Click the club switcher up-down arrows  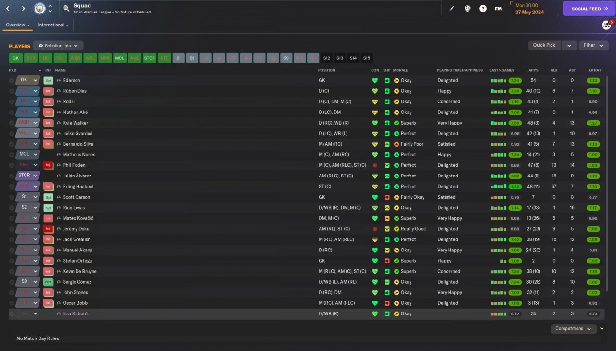pos(50,9)
